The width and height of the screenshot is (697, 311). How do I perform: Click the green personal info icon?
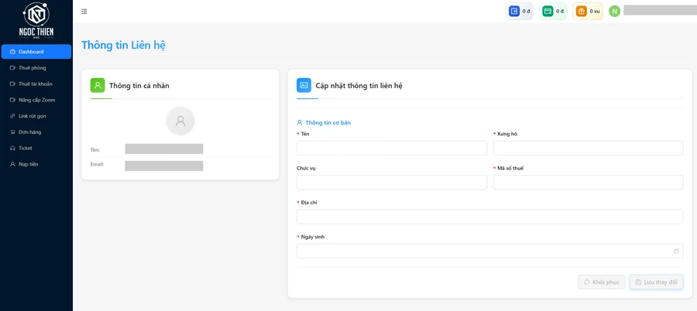pos(98,86)
